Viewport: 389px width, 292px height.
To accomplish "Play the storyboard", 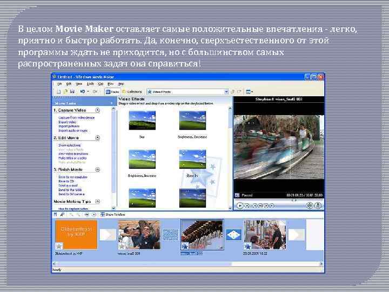I will click(x=94, y=214).
